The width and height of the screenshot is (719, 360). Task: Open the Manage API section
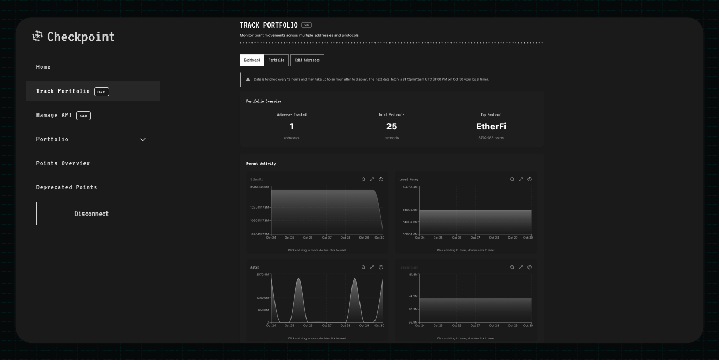pyautogui.click(x=53, y=115)
